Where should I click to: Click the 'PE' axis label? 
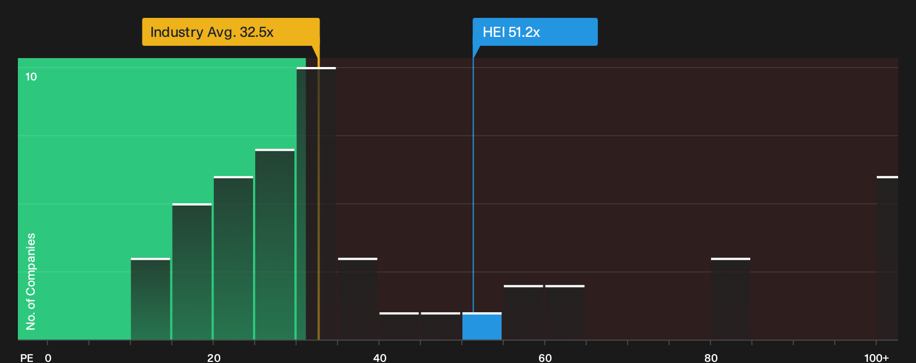(27, 358)
